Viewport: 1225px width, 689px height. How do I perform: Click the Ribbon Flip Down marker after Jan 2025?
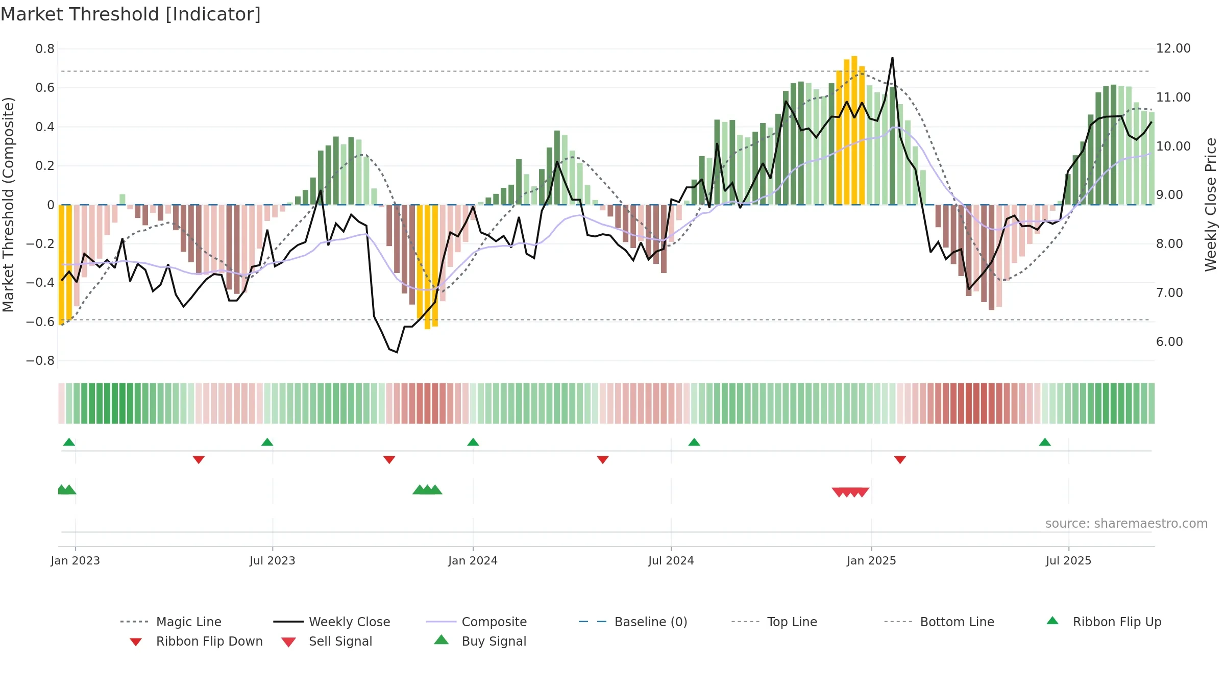click(900, 460)
